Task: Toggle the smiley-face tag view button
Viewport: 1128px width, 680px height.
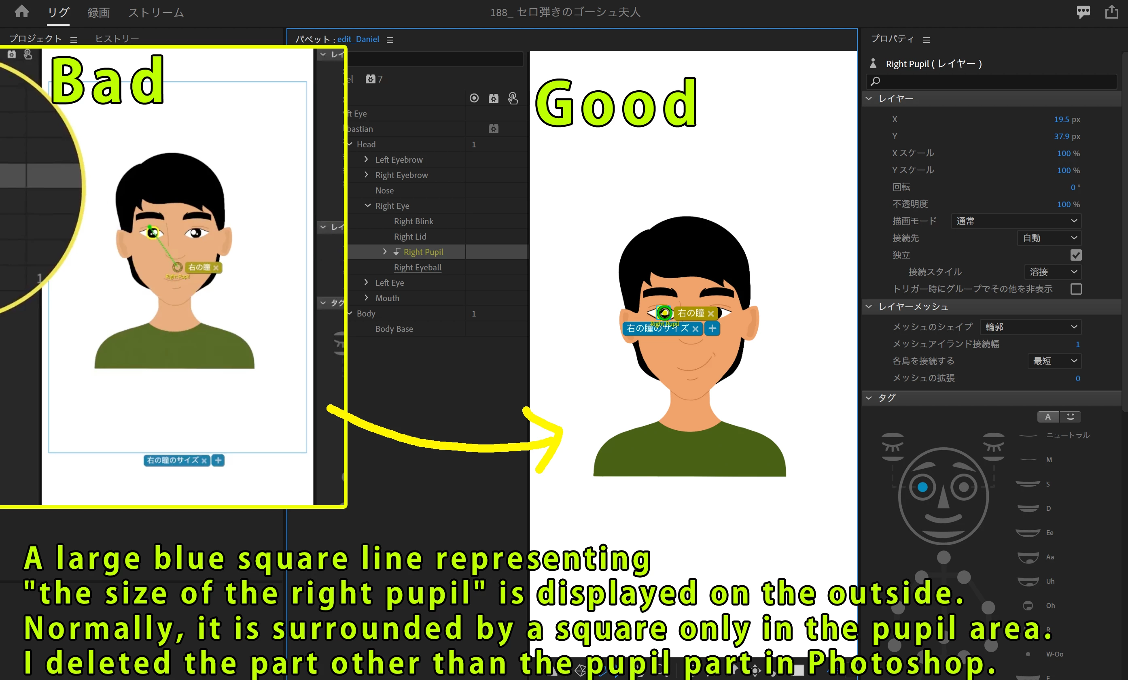Action: (1070, 416)
